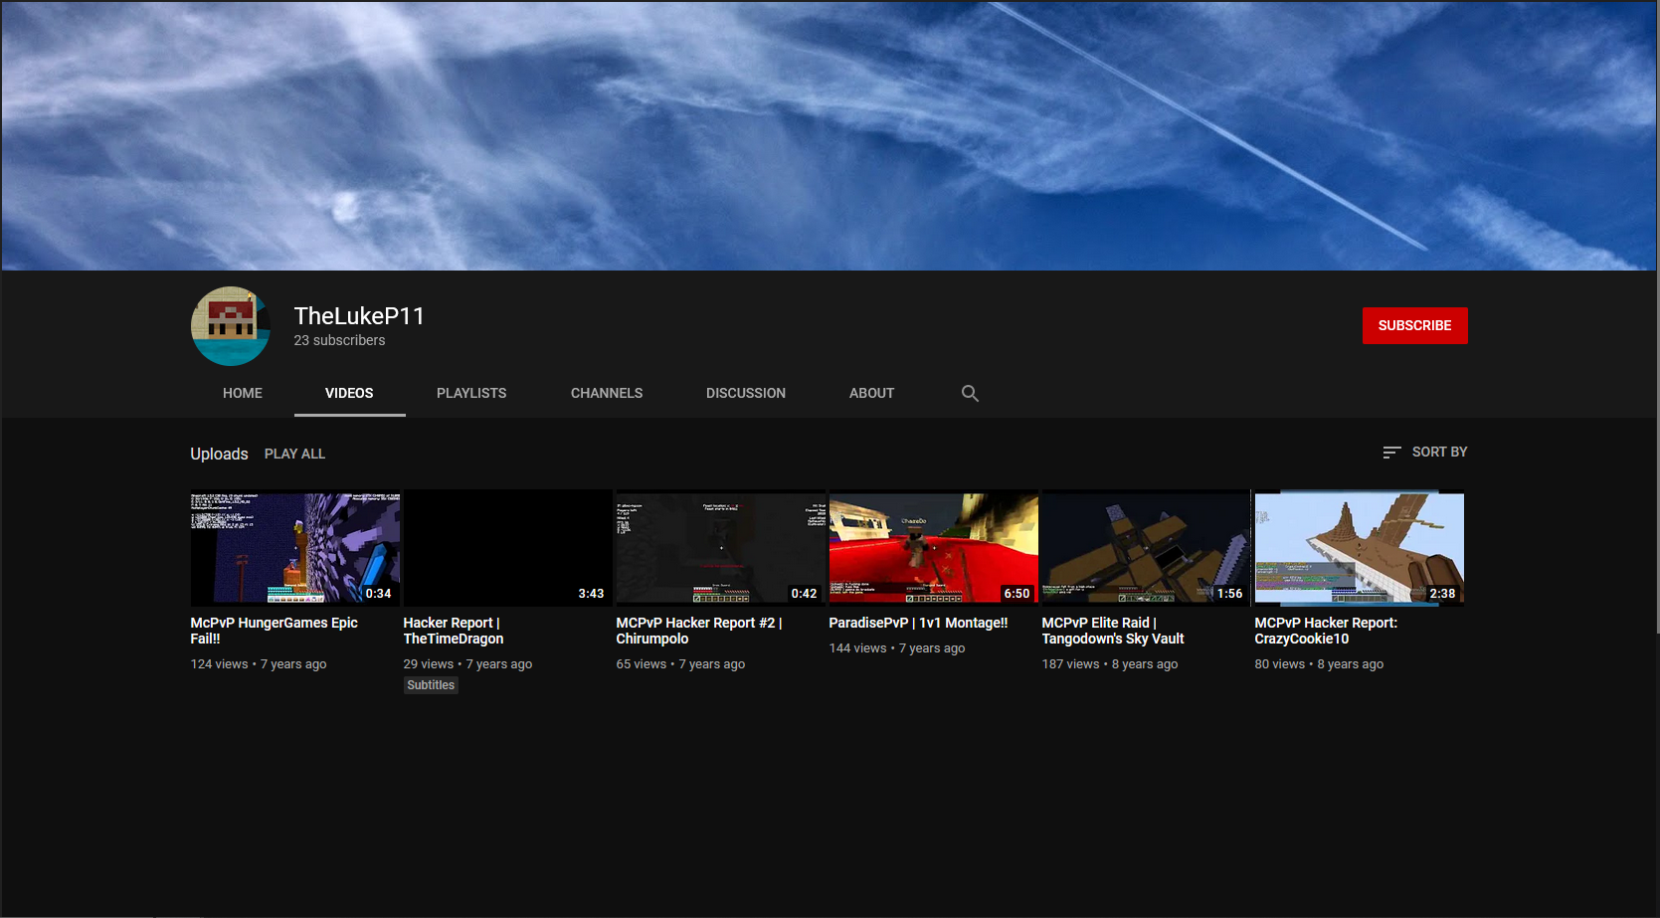The height and width of the screenshot is (918, 1660).
Task: Open the SORT BY dropdown
Action: [x=1424, y=452]
